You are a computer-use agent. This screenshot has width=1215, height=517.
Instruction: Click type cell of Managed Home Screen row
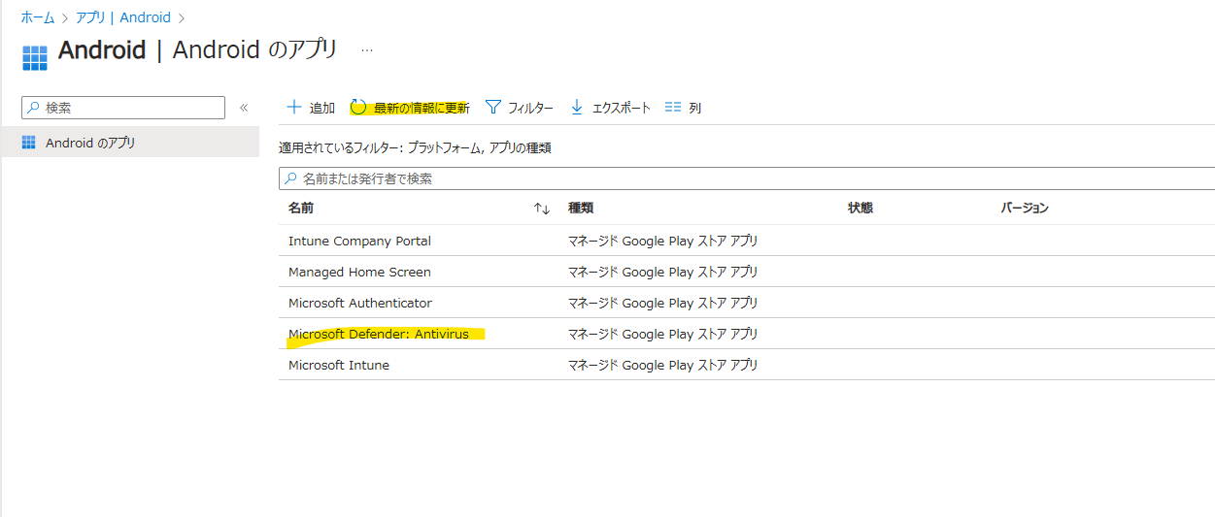click(662, 272)
